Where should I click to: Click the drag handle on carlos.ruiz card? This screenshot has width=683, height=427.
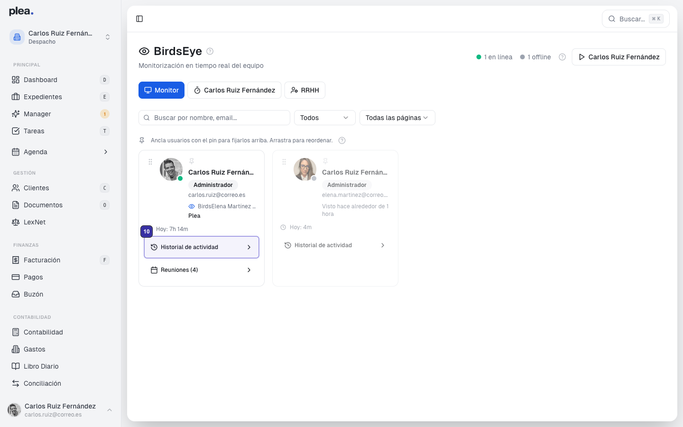tap(150, 162)
